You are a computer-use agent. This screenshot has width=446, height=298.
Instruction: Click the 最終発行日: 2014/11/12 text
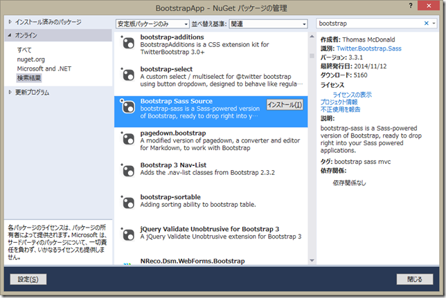coord(354,66)
